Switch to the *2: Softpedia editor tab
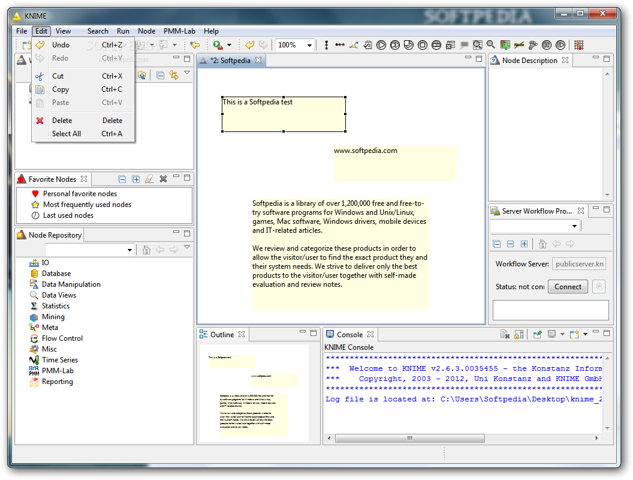The width and height of the screenshot is (633, 480). tap(230, 61)
